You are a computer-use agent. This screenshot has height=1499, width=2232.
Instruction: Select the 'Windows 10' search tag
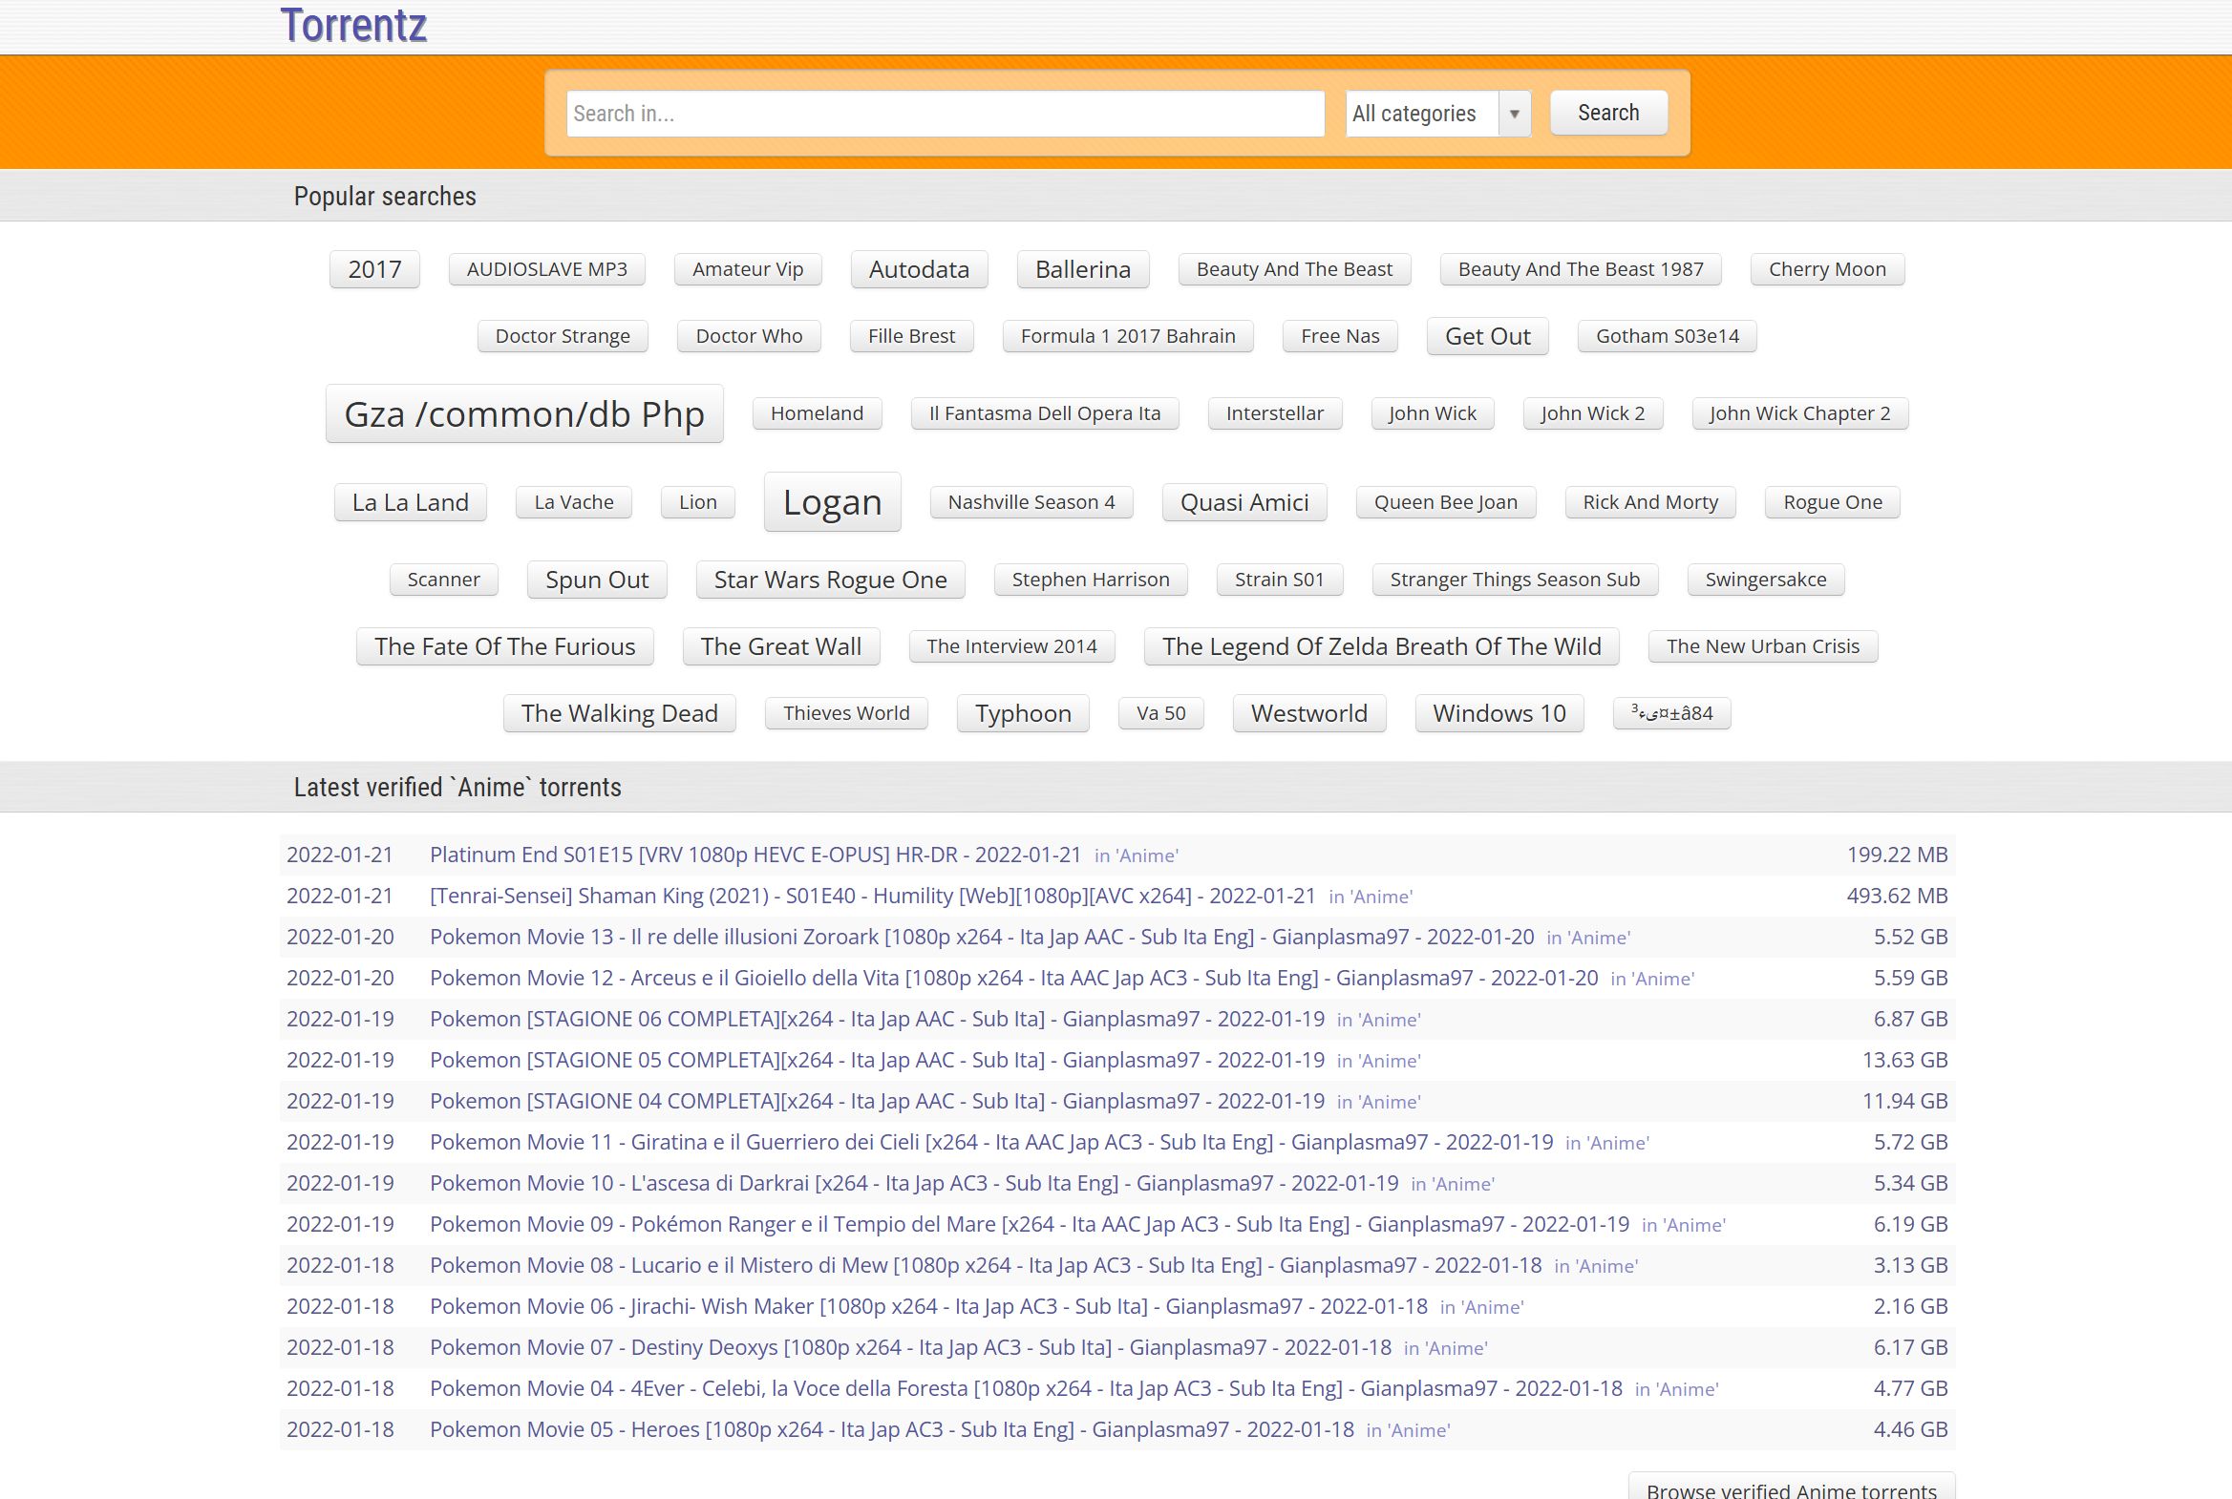[1498, 713]
